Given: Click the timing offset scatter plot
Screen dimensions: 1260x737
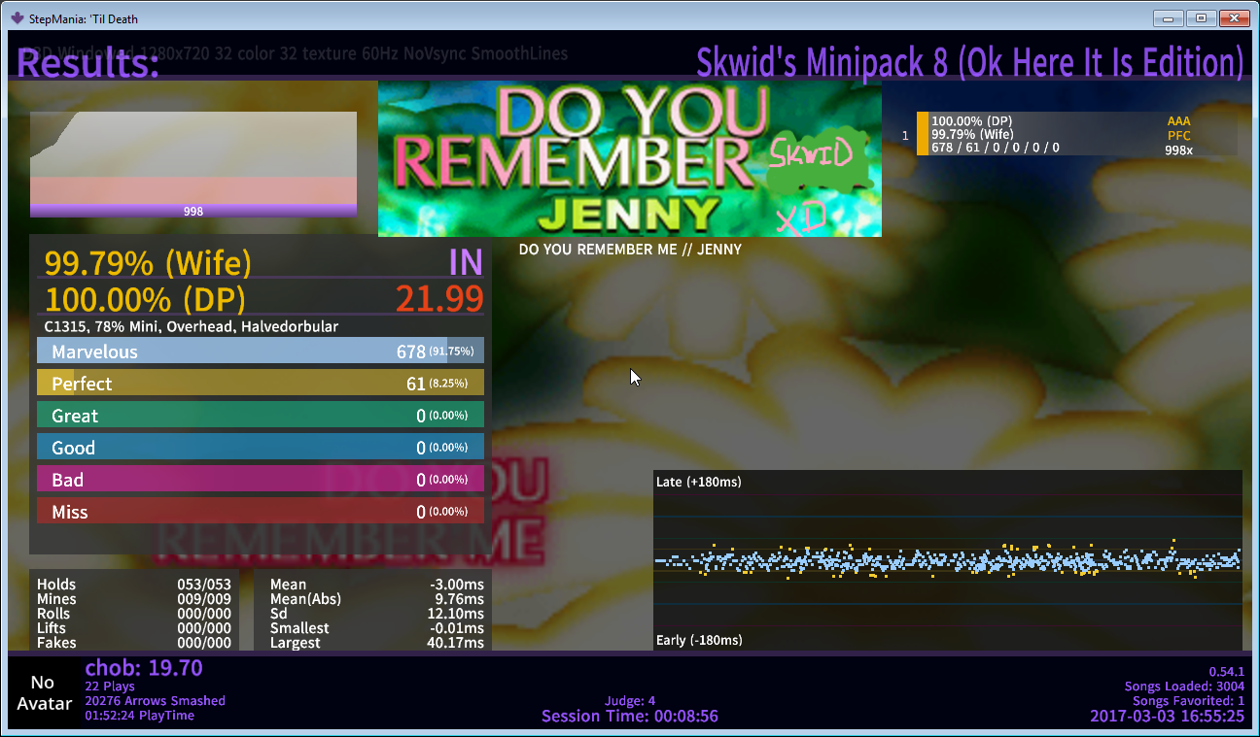Looking at the screenshot, I should click(x=947, y=560).
